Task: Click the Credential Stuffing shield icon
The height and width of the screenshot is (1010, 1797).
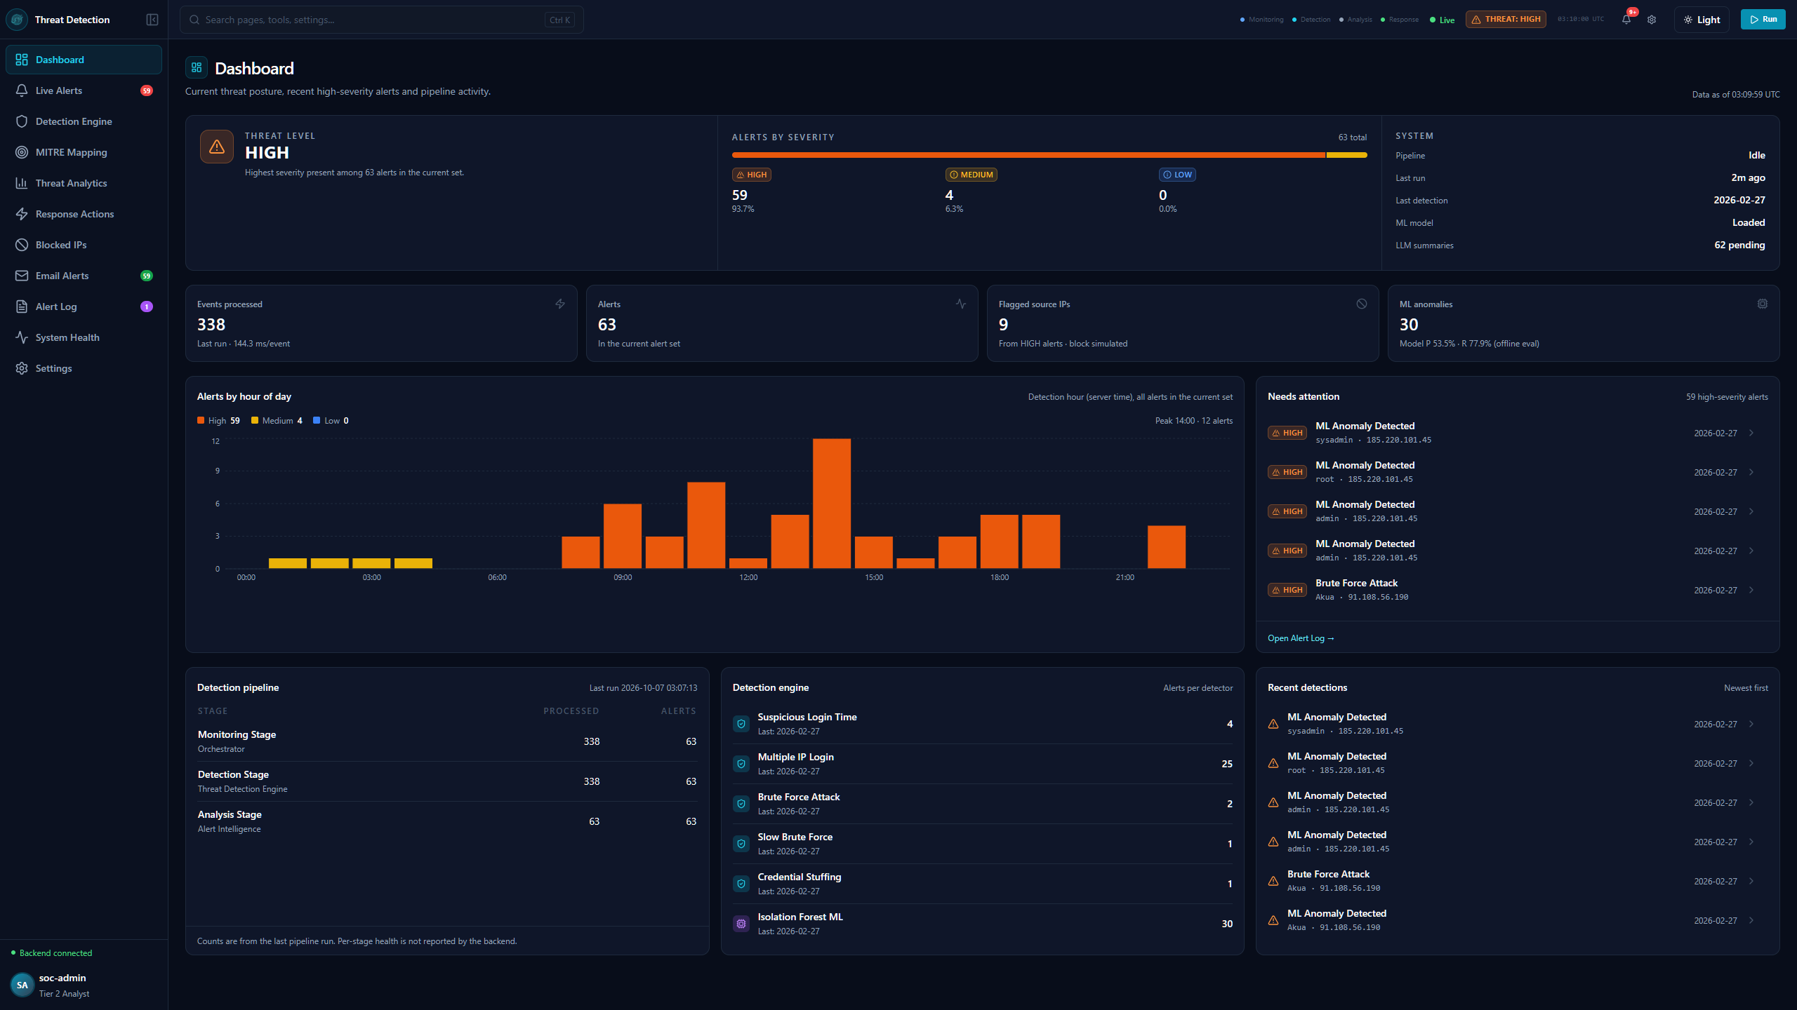Action: (x=741, y=884)
